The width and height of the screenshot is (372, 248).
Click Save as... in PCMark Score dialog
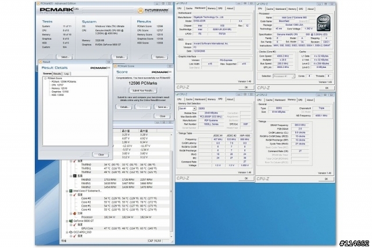tap(162, 107)
